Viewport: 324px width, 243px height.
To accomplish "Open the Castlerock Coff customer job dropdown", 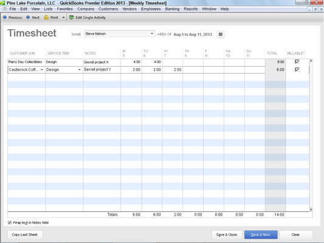I will 42,70.
